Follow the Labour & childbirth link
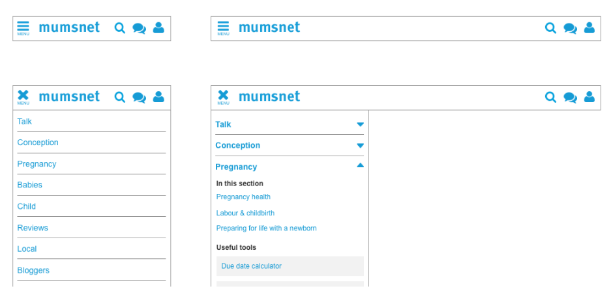The image size is (613, 287). 245,213
